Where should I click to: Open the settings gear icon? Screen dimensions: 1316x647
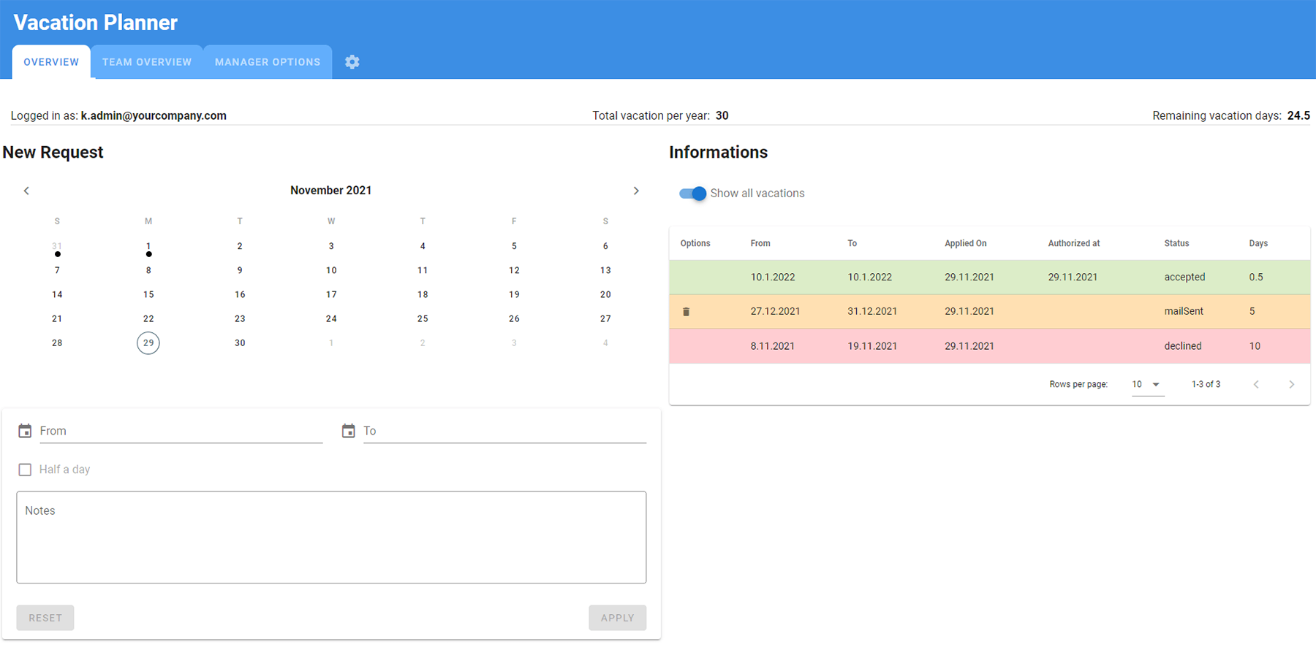(352, 62)
